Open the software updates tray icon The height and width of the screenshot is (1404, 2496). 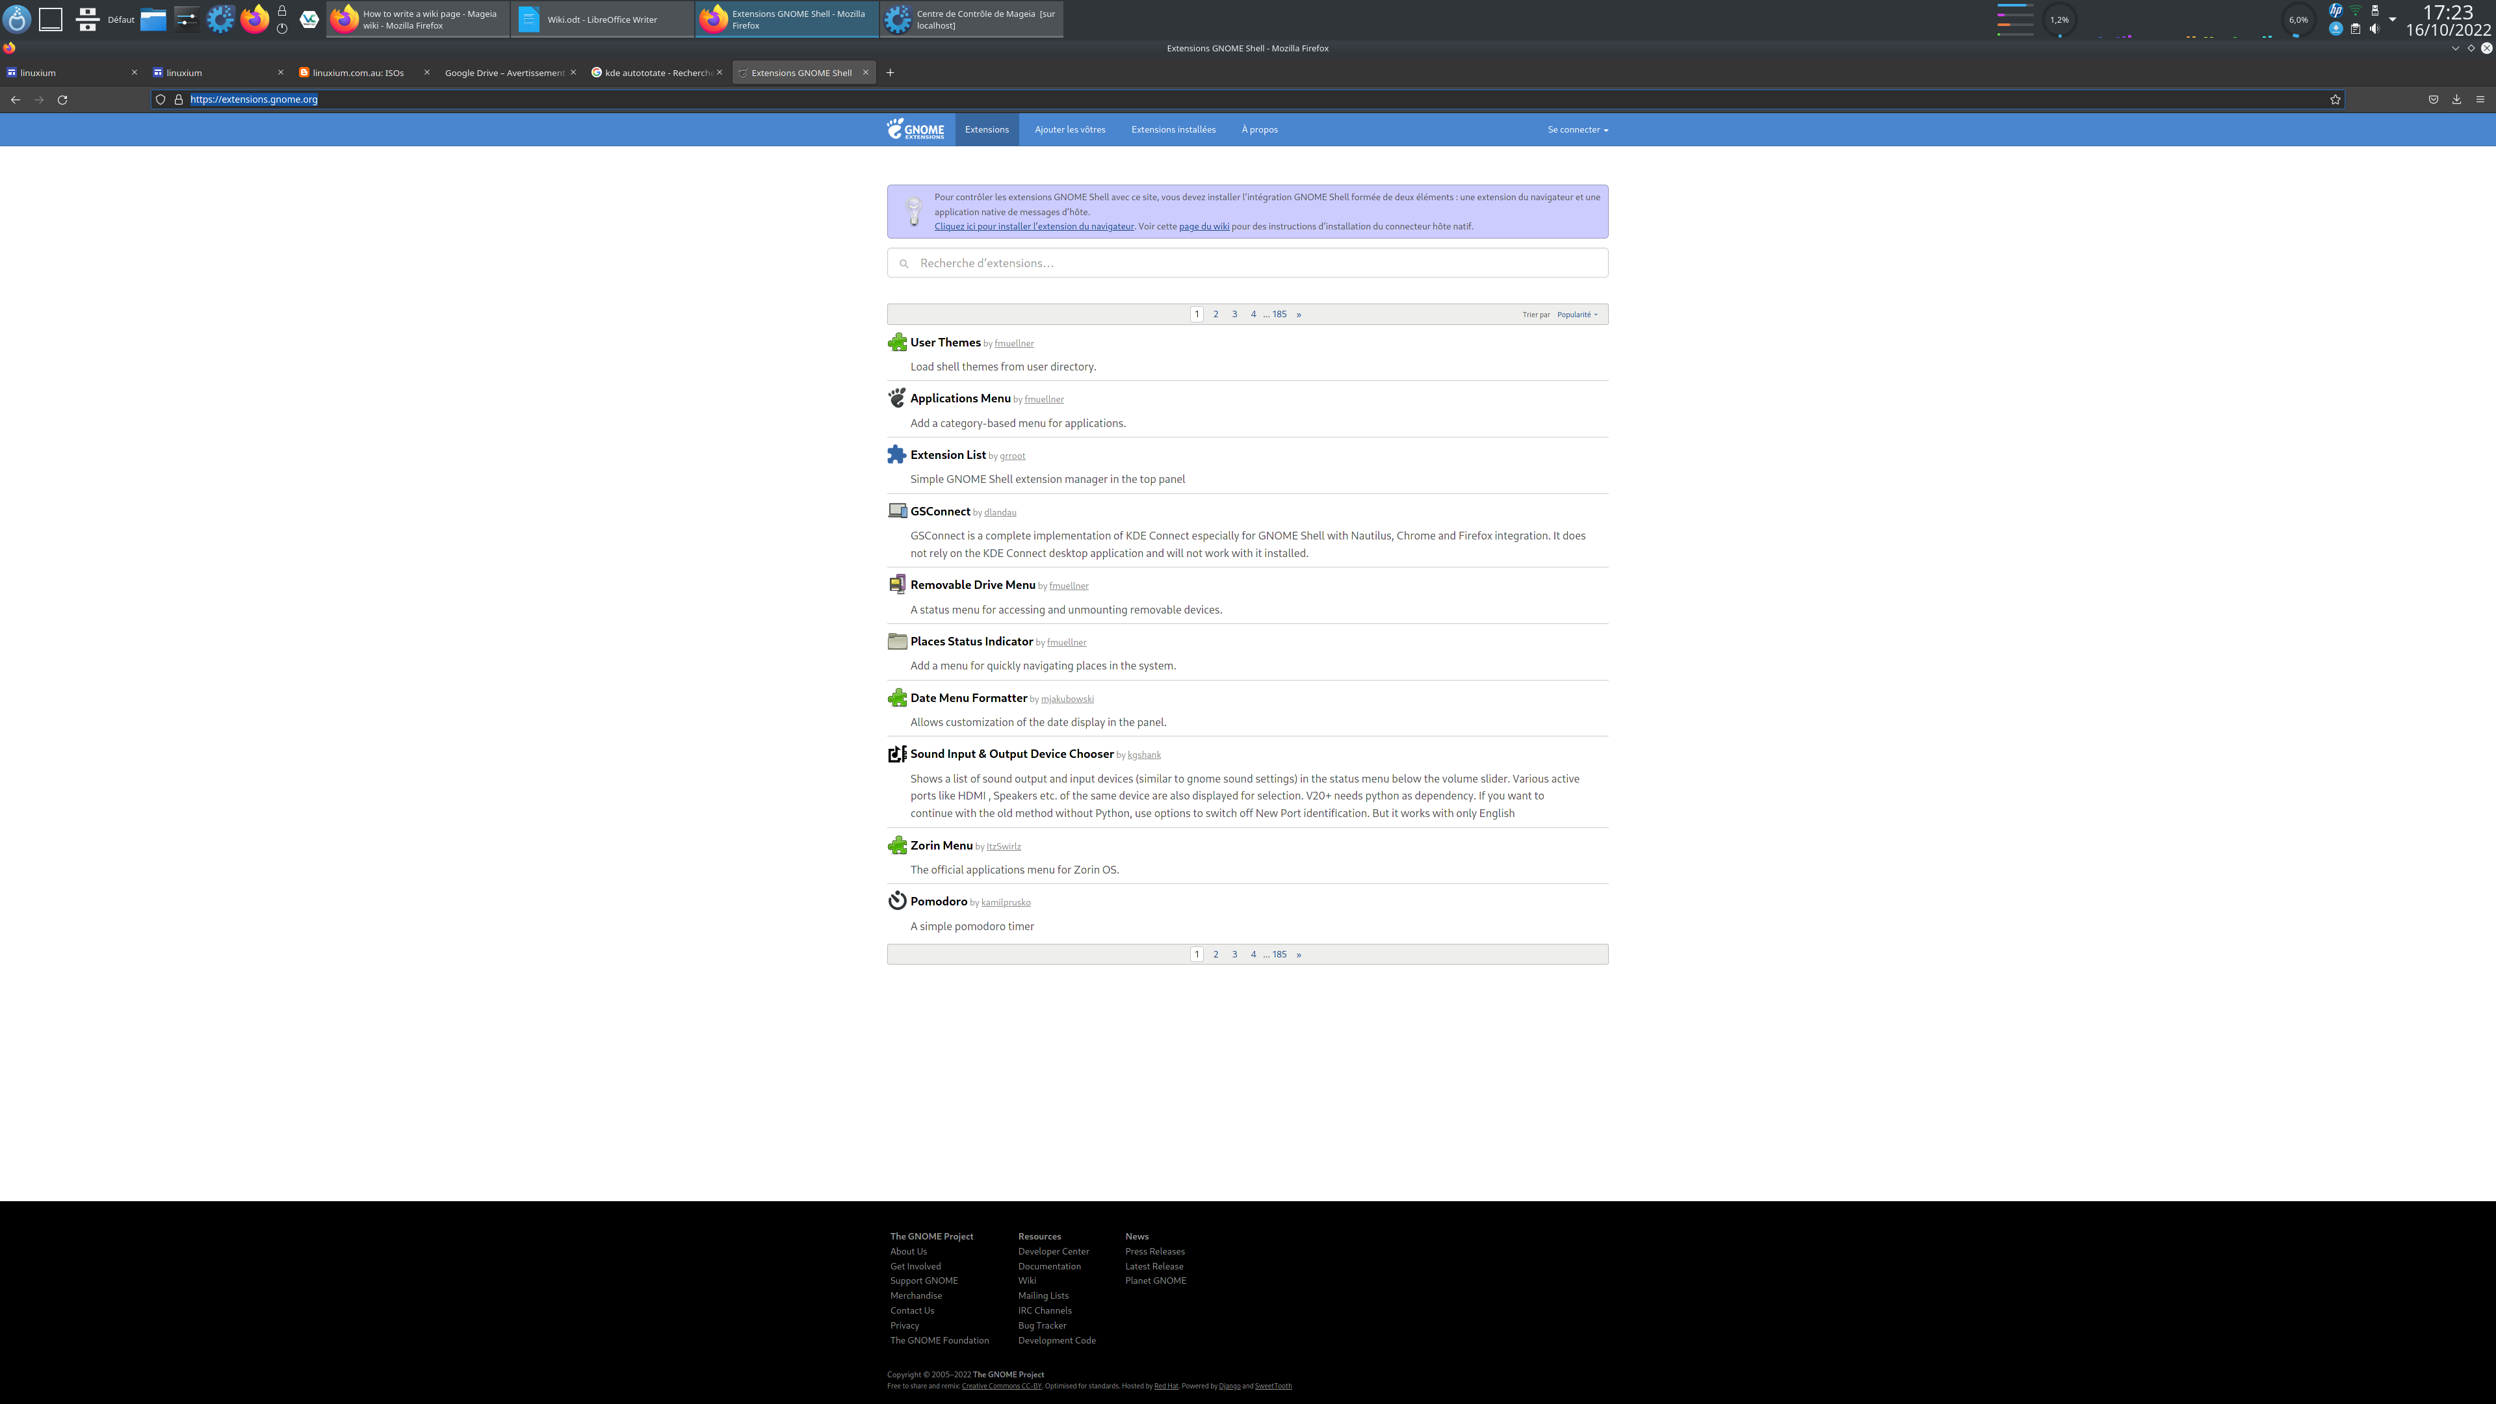click(2336, 29)
